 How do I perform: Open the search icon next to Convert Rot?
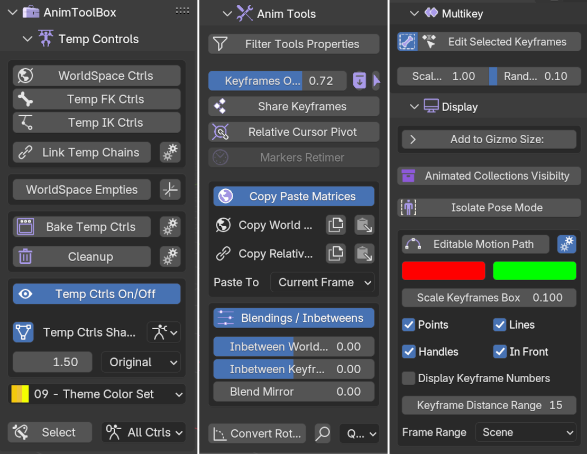(x=323, y=433)
